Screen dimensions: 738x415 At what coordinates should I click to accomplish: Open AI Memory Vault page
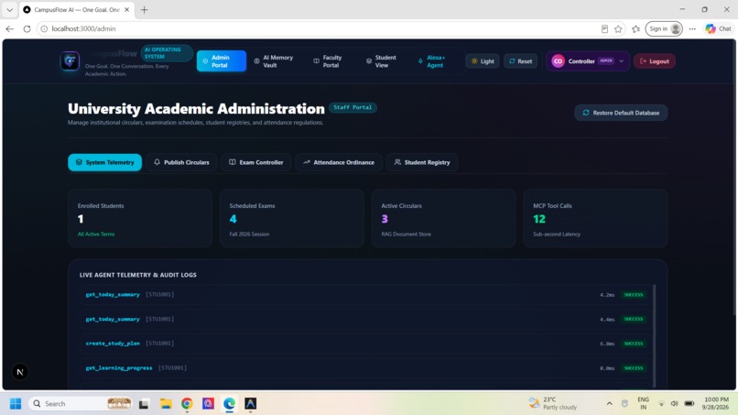[274, 61]
